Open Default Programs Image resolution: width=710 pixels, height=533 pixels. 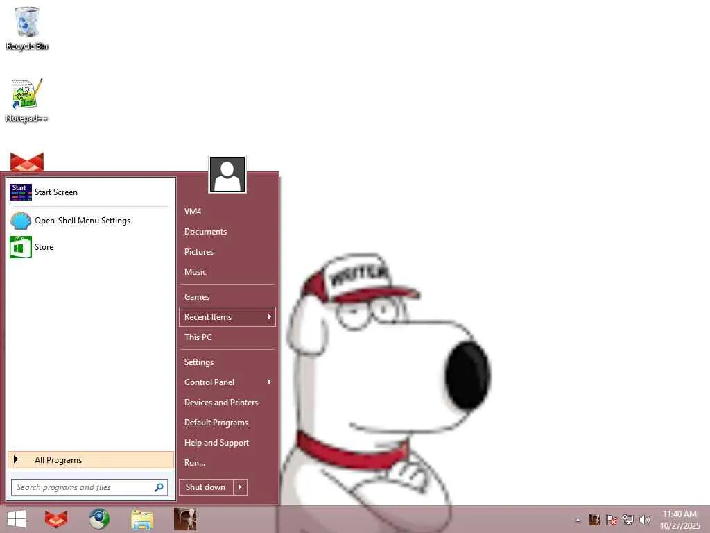(x=227, y=423)
